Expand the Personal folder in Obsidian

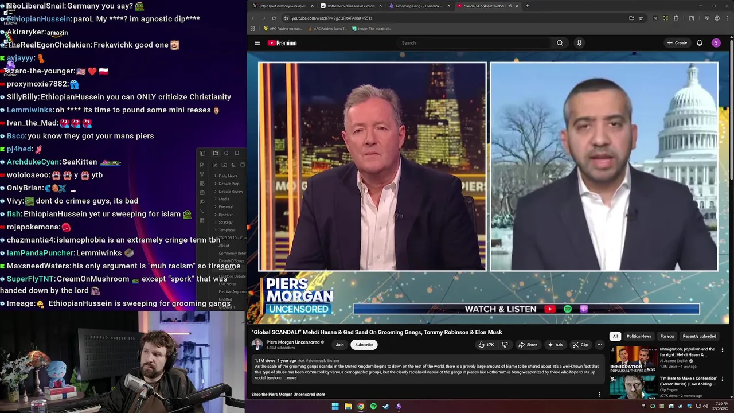click(x=225, y=206)
